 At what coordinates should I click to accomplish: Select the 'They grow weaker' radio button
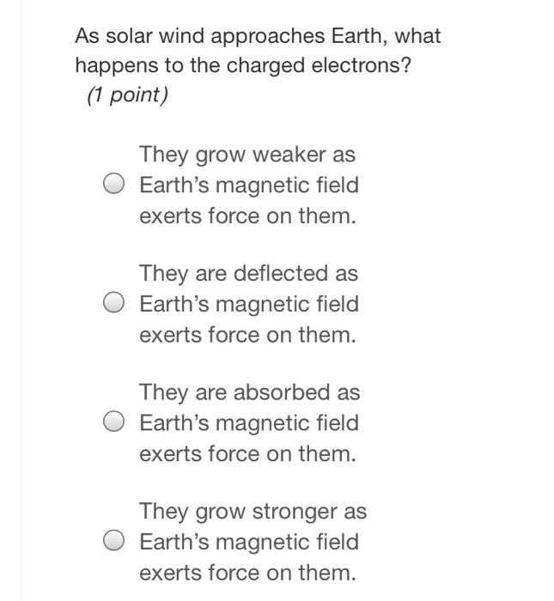[114, 184]
